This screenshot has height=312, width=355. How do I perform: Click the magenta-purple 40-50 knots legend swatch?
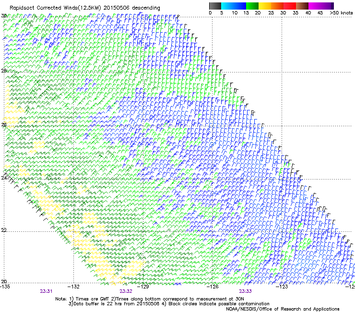321,6
